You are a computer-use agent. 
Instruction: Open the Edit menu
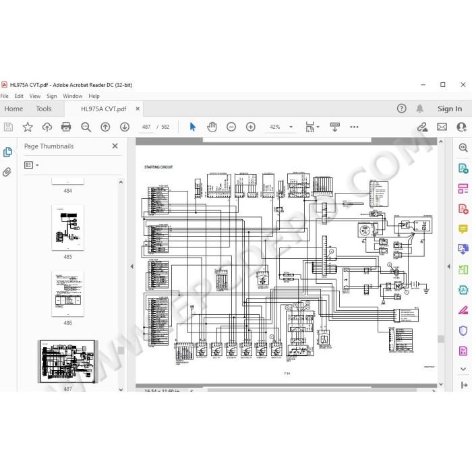point(19,96)
